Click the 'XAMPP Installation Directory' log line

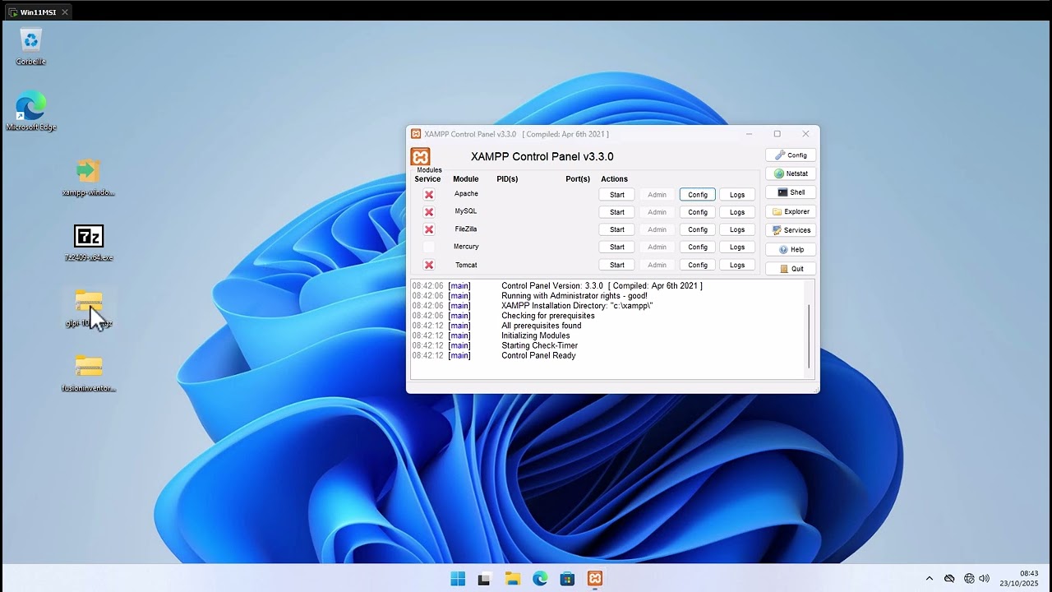pyautogui.click(x=577, y=306)
